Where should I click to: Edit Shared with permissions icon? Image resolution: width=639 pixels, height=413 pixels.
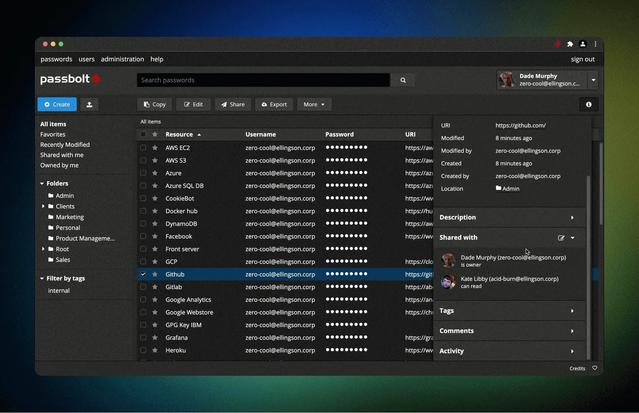(561, 238)
